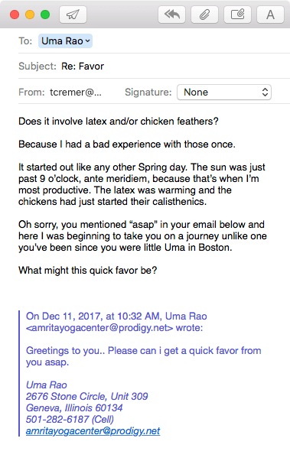Click the From address tcremer@...

point(76,93)
